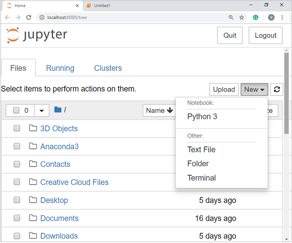Open the New dropdown button
Viewport: 292px width, 243px height.
[x=254, y=89]
